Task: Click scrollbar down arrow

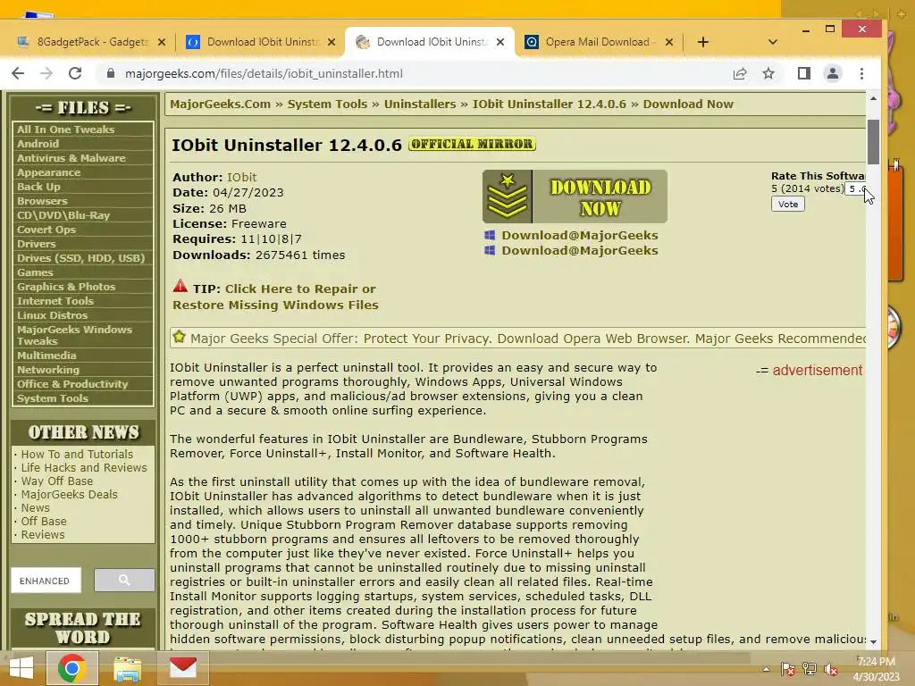Action: coord(873,641)
